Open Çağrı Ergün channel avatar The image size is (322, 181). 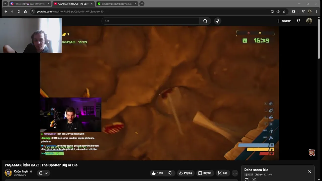point(8,173)
